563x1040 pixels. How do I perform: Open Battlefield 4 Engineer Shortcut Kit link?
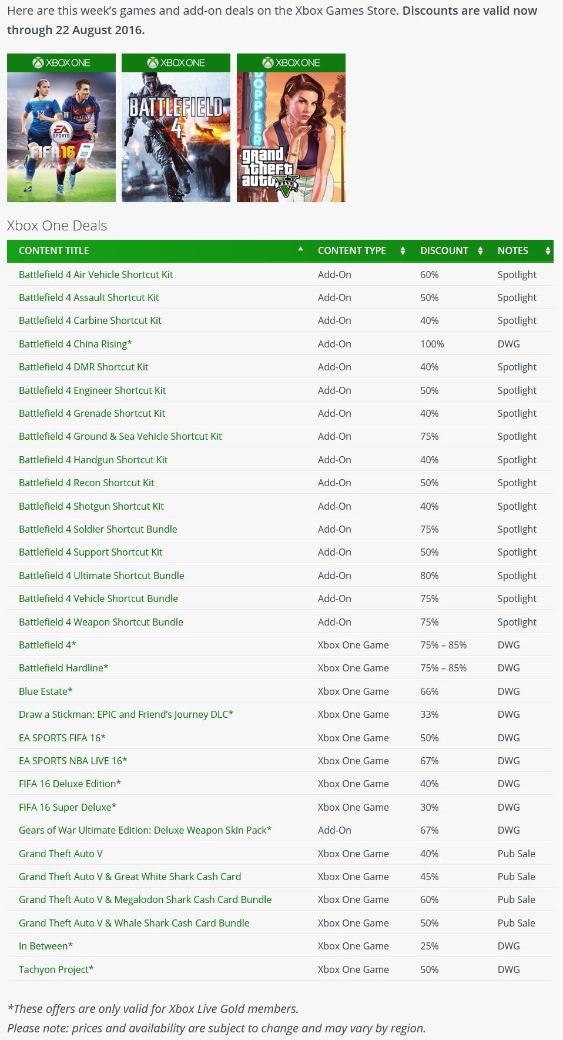pos(92,390)
